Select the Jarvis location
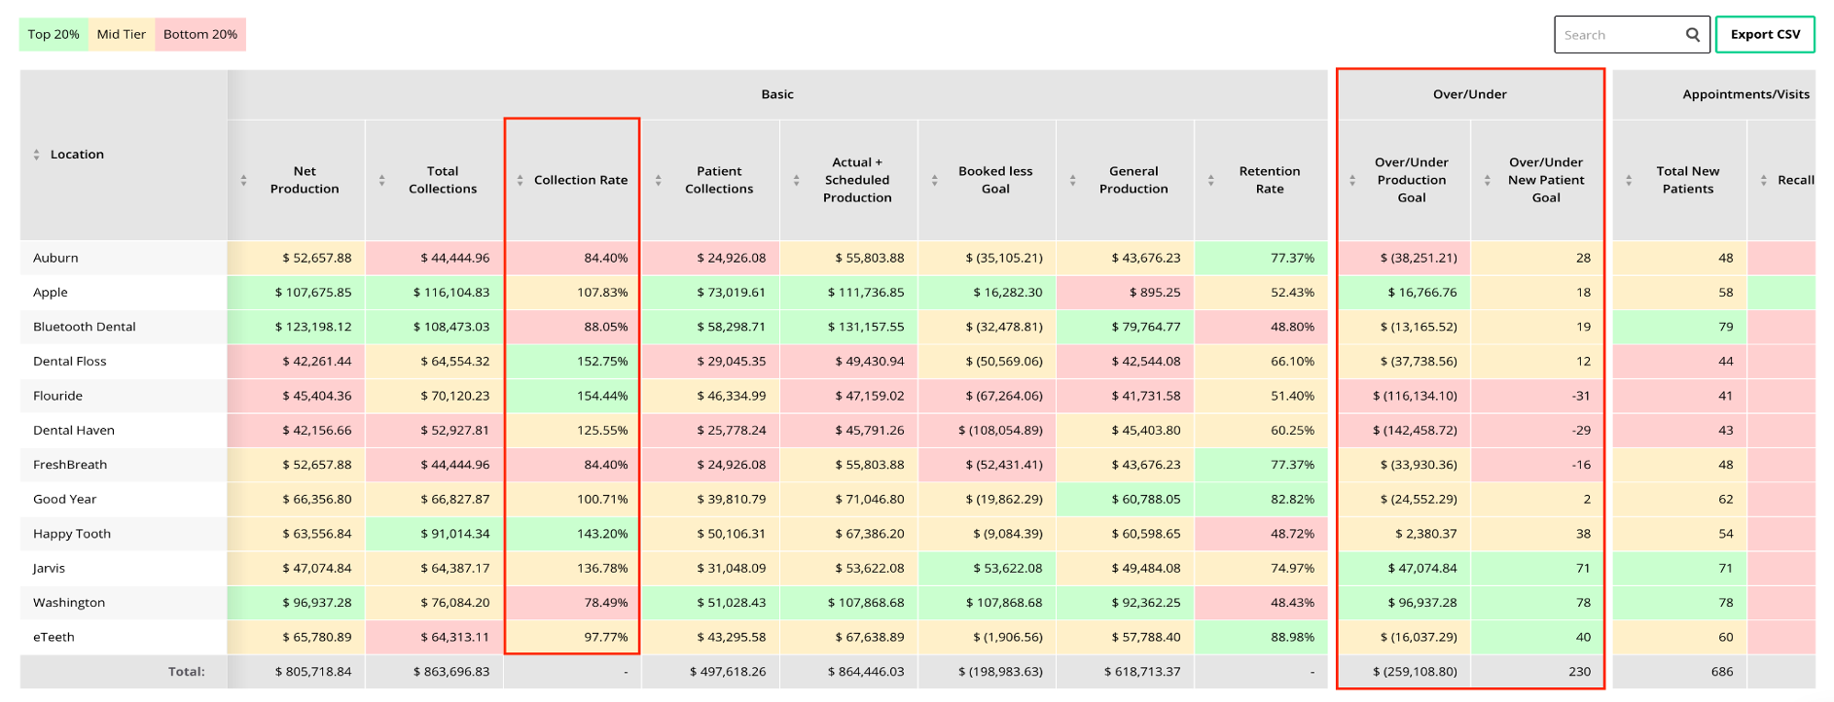The image size is (1834, 702). pyautogui.click(x=123, y=568)
